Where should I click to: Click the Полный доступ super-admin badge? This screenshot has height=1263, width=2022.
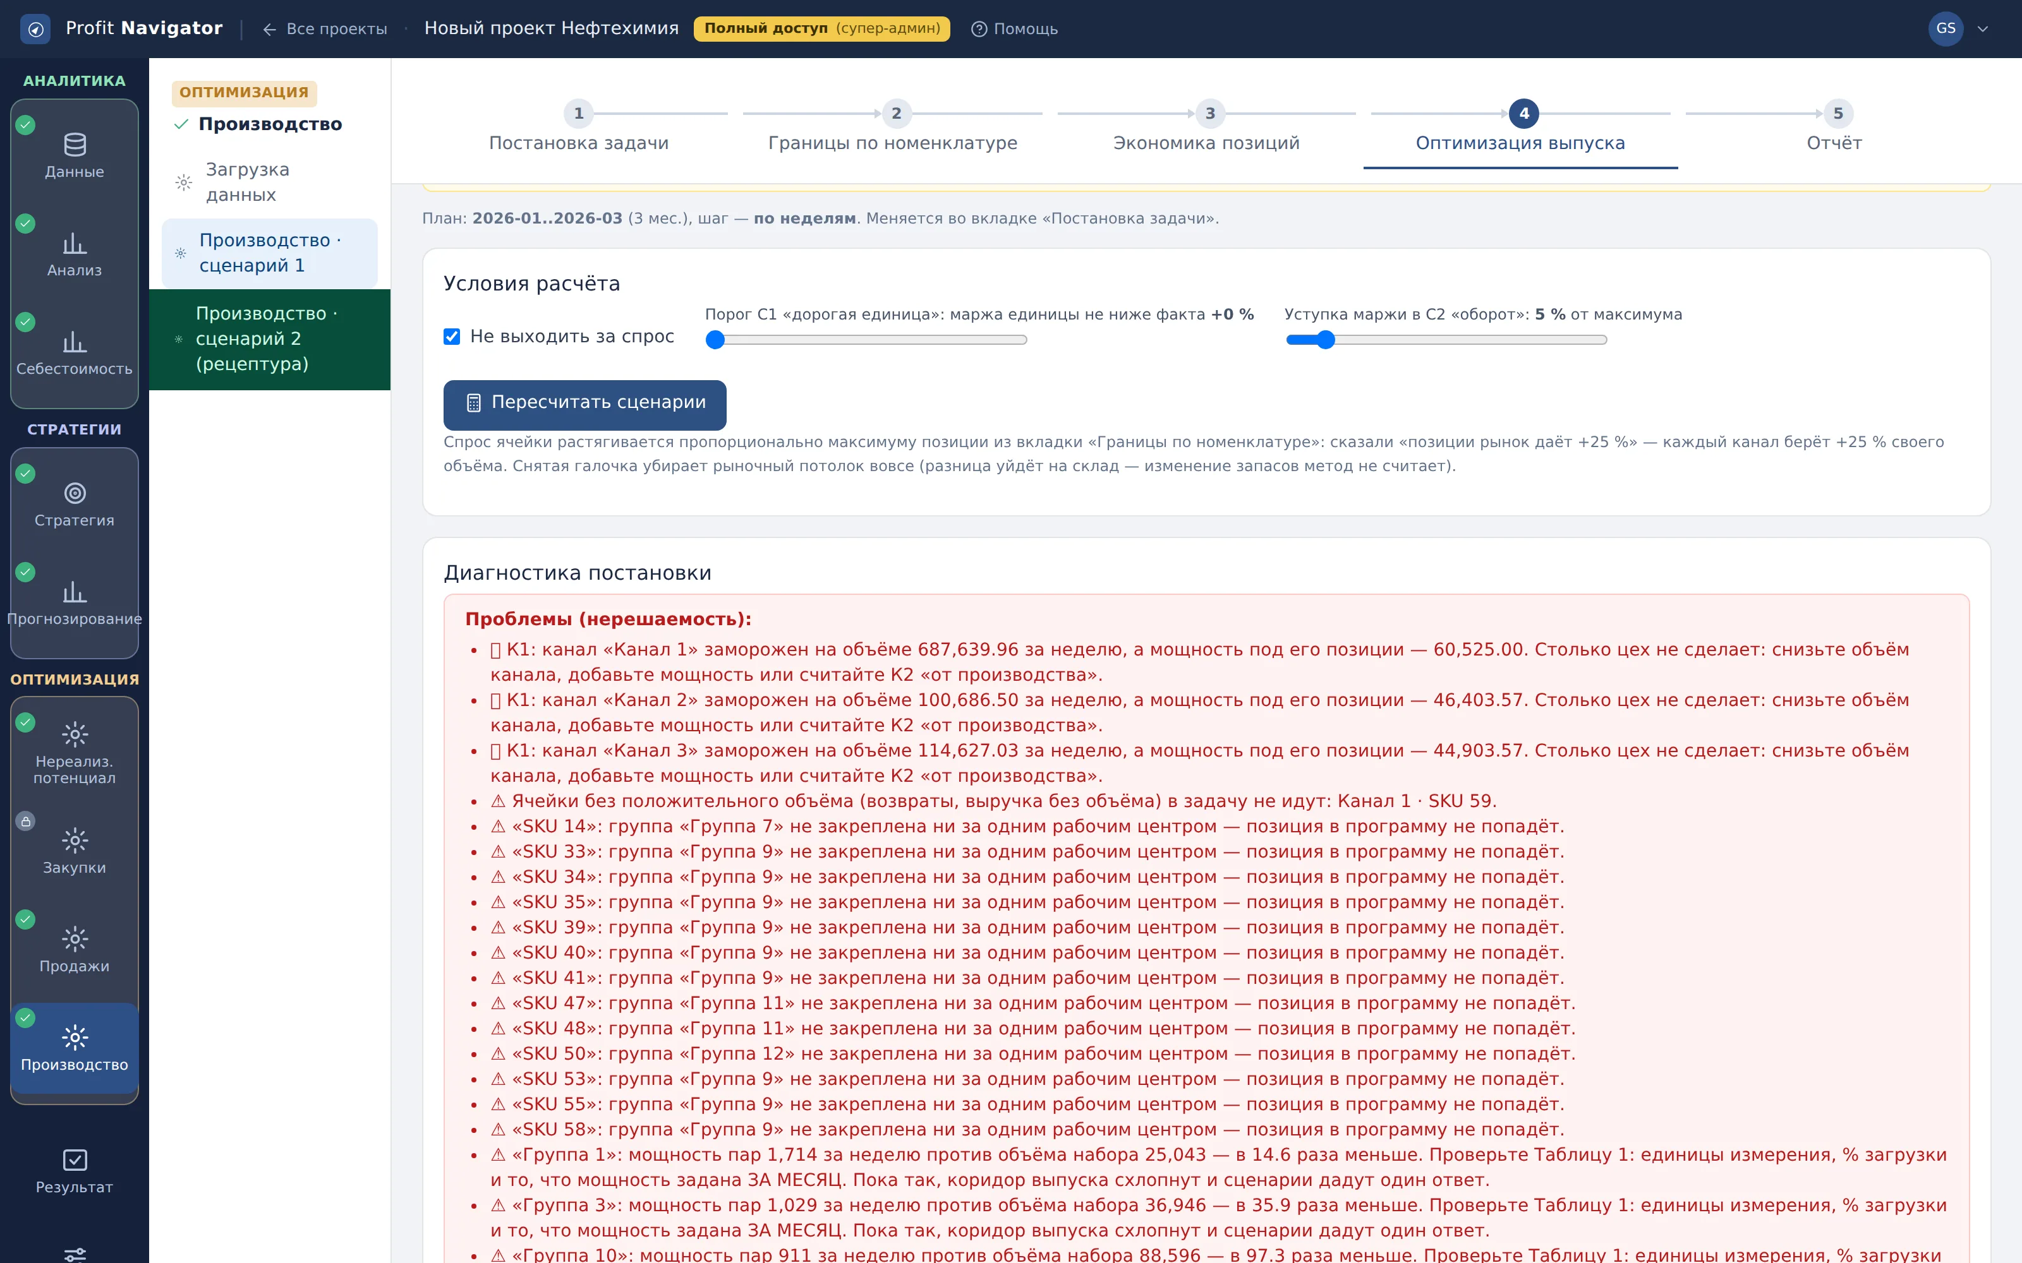click(821, 29)
